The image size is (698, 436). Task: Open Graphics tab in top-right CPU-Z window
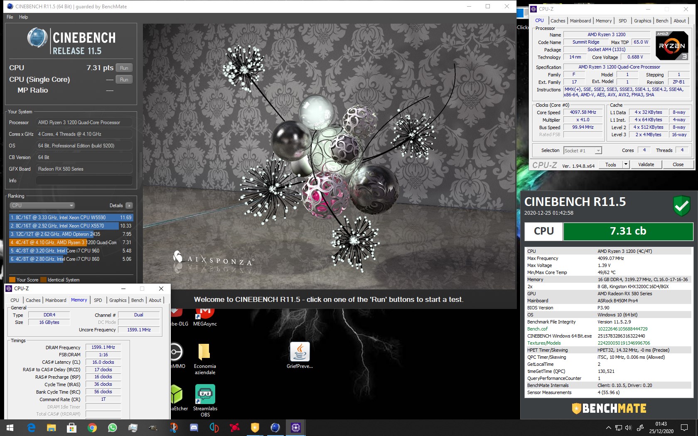coord(642,21)
